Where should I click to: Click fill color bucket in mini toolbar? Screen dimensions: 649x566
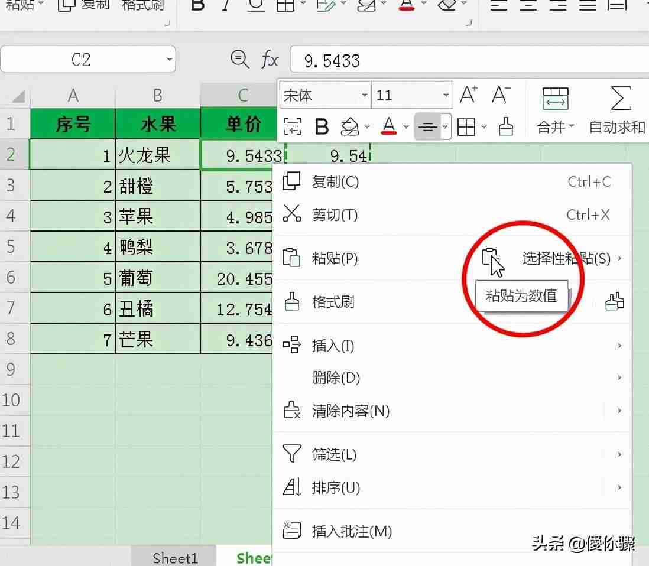point(350,126)
